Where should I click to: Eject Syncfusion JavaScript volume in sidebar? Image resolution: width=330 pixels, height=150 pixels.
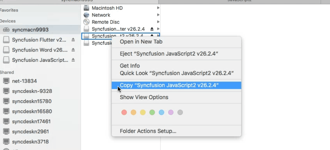tap(73, 60)
